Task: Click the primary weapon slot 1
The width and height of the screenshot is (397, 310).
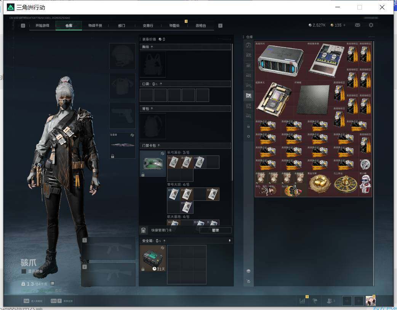Action: [108, 248]
